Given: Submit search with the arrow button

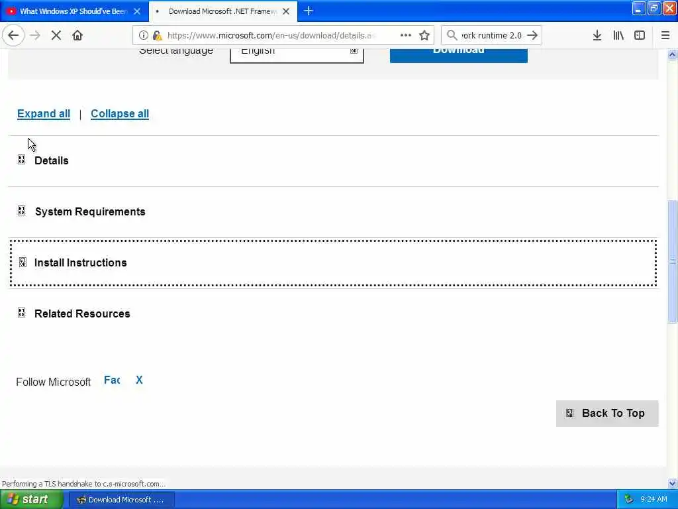Looking at the screenshot, I should pos(533,35).
